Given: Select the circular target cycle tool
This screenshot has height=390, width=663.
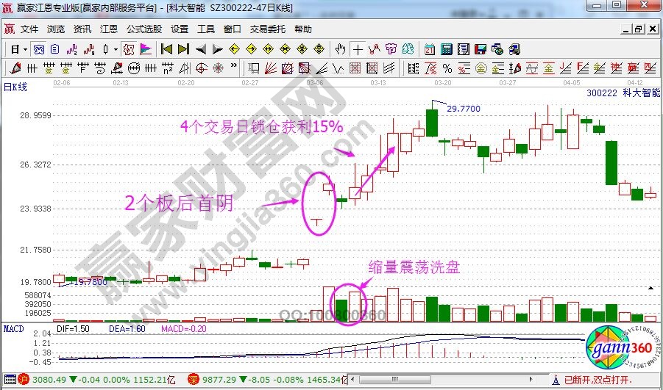Looking at the screenshot, I should [x=201, y=68].
